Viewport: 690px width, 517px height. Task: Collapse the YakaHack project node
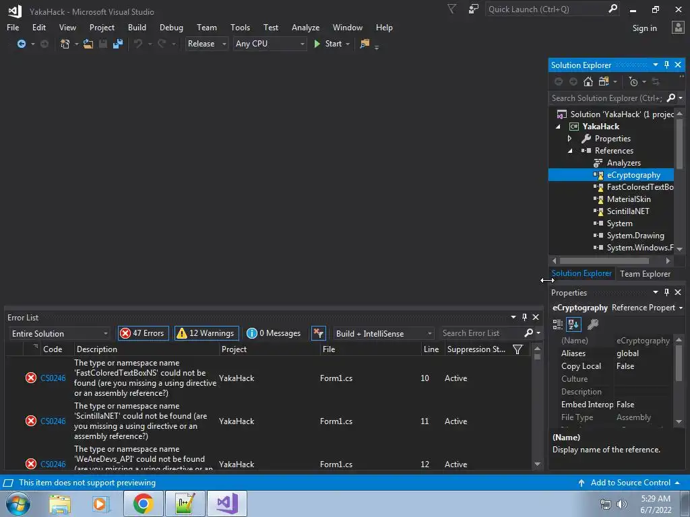coord(559,127)
